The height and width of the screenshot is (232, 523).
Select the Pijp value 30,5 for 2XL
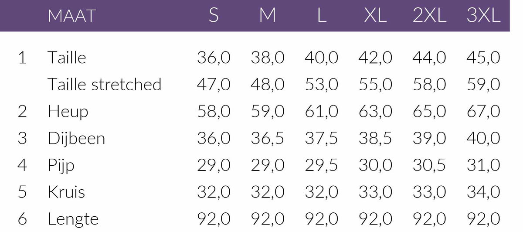[429, 165]
